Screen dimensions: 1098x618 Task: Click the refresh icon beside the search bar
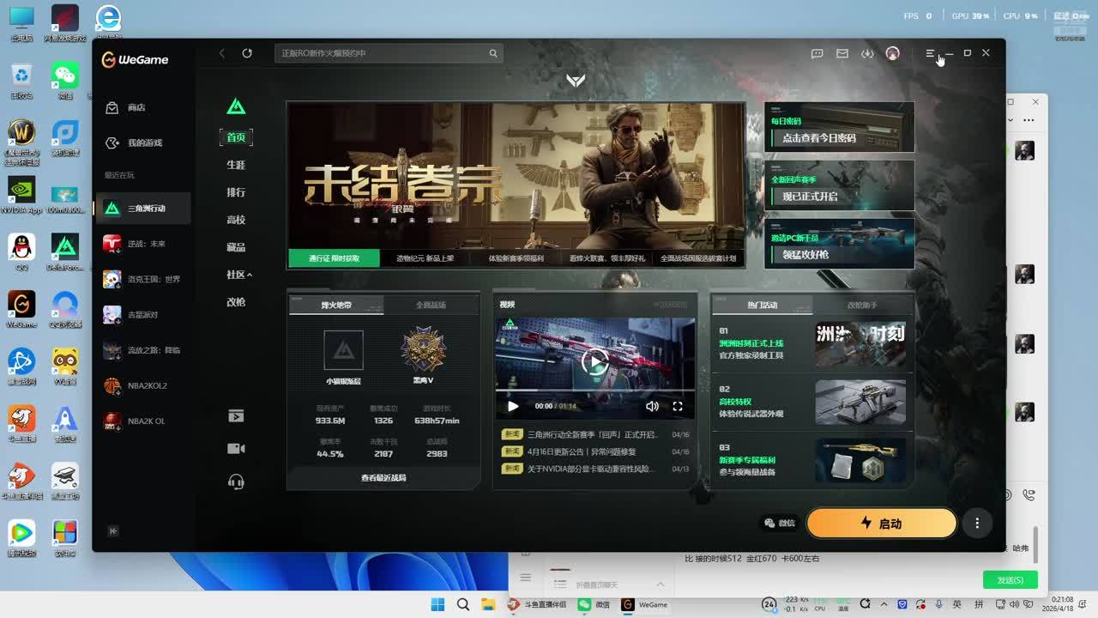pyautogui.click(x=247, y=53)
